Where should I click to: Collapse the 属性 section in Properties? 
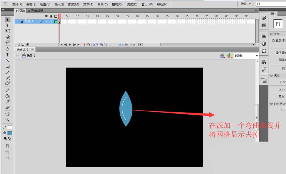(x=271, y=76)
